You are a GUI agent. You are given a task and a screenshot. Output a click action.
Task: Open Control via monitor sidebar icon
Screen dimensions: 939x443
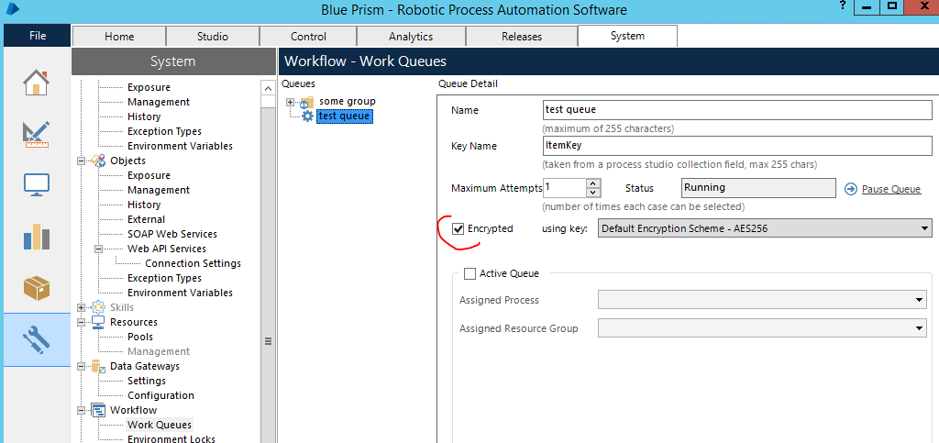36,185
